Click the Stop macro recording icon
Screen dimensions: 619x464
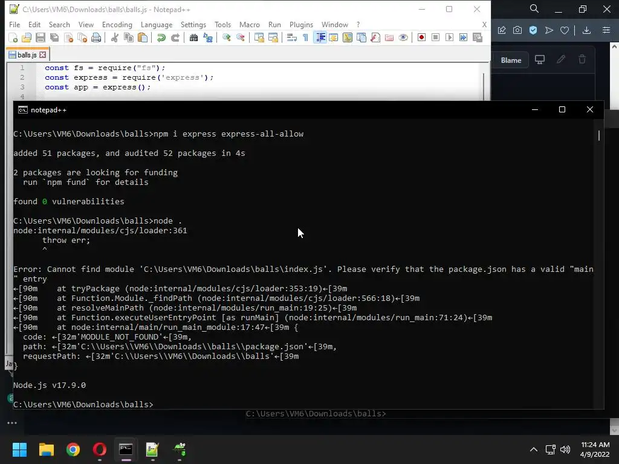click(435, 37)
